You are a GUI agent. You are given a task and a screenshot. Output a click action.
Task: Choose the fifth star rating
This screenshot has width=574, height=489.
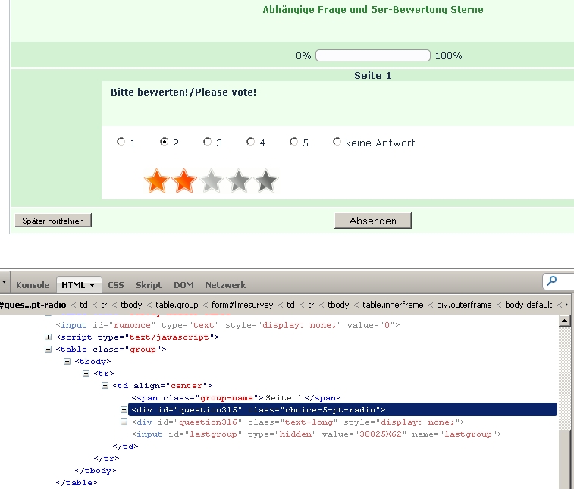tap(265, 181)
